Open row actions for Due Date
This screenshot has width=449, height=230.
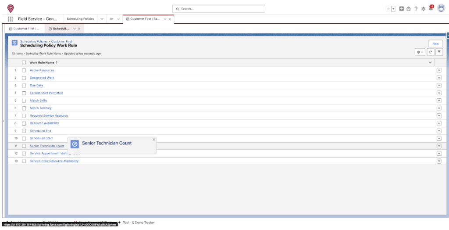[x=438, y=86]
